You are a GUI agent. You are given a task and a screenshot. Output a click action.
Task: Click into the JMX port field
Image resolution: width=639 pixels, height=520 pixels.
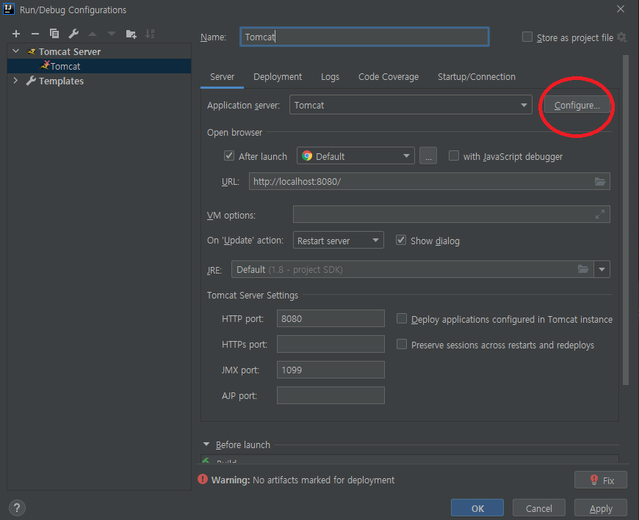[331, 370]
